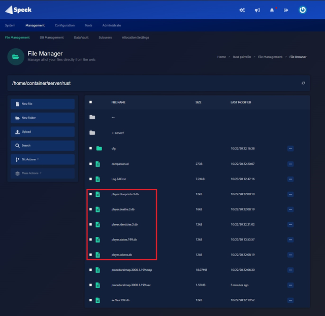Refresh the file list using the refresh icon
325x316 pixels.
pos(303,83)
